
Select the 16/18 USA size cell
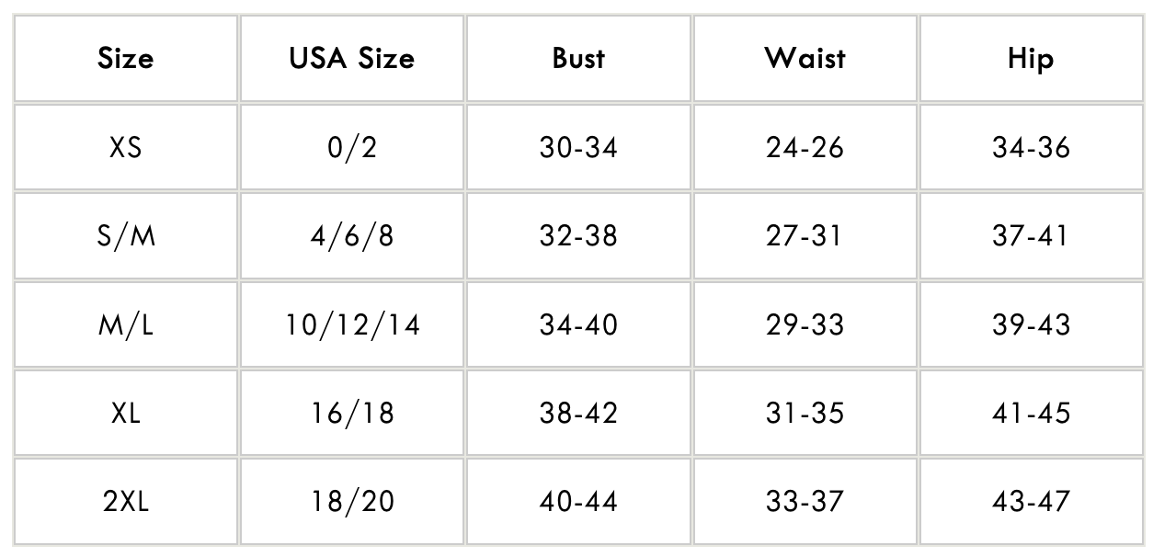[x=351, y=413]
